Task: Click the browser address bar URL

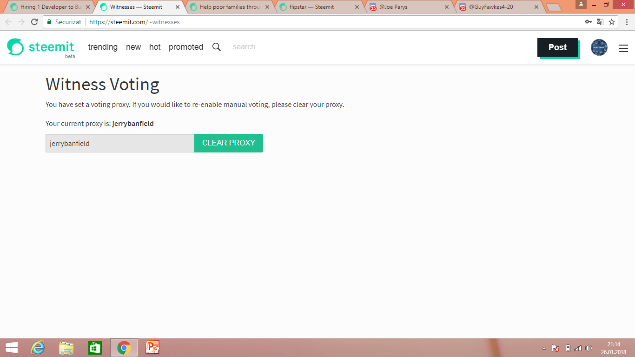Action: [134, 22]
